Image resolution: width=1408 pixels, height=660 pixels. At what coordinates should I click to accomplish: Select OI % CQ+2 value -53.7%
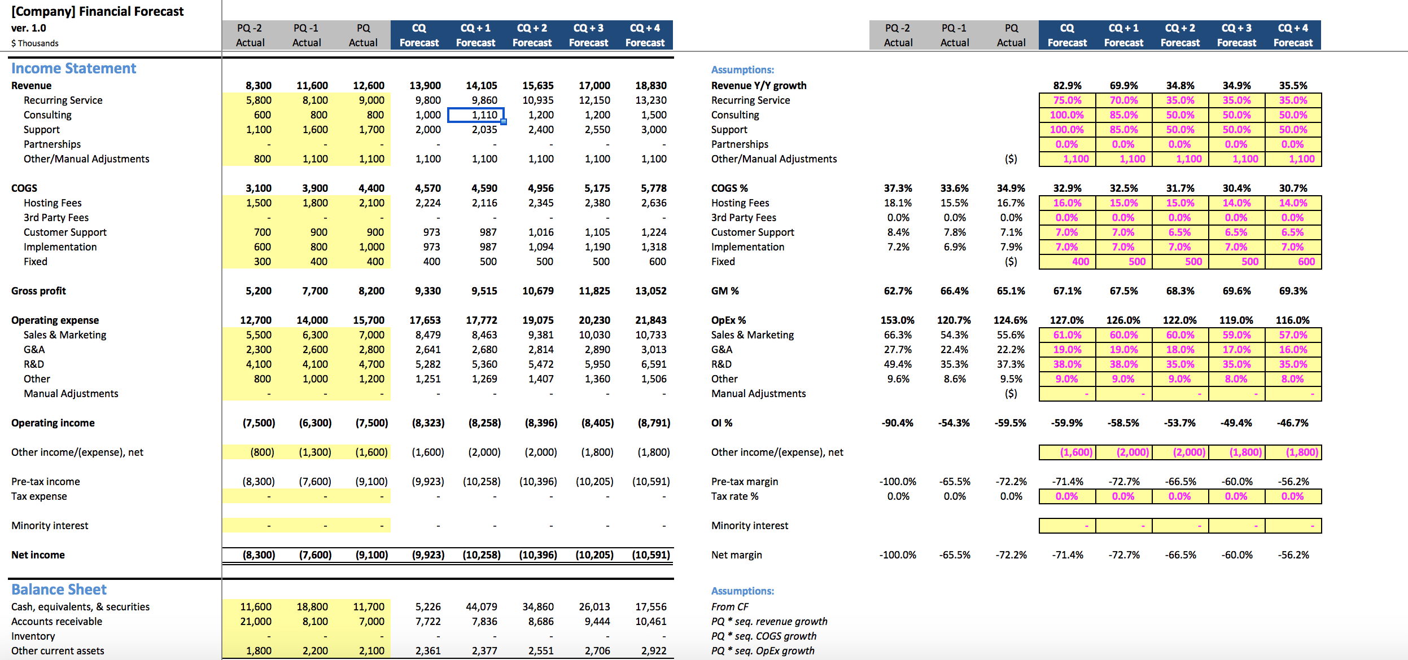click(x=1180, y=423)
